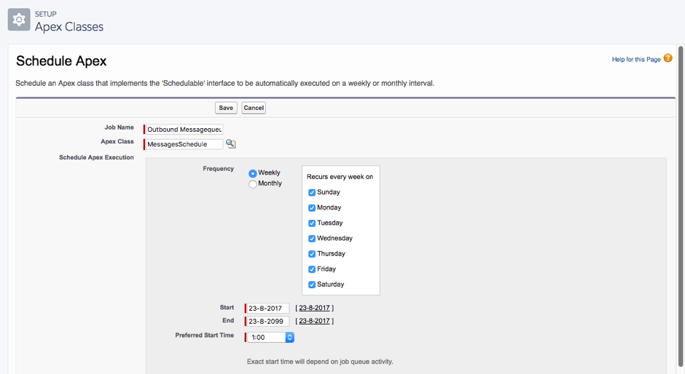Image resolution: width=685 pixels, height=374 pixels.
Task: Click the date link next to End field
Action: [314, 321]
